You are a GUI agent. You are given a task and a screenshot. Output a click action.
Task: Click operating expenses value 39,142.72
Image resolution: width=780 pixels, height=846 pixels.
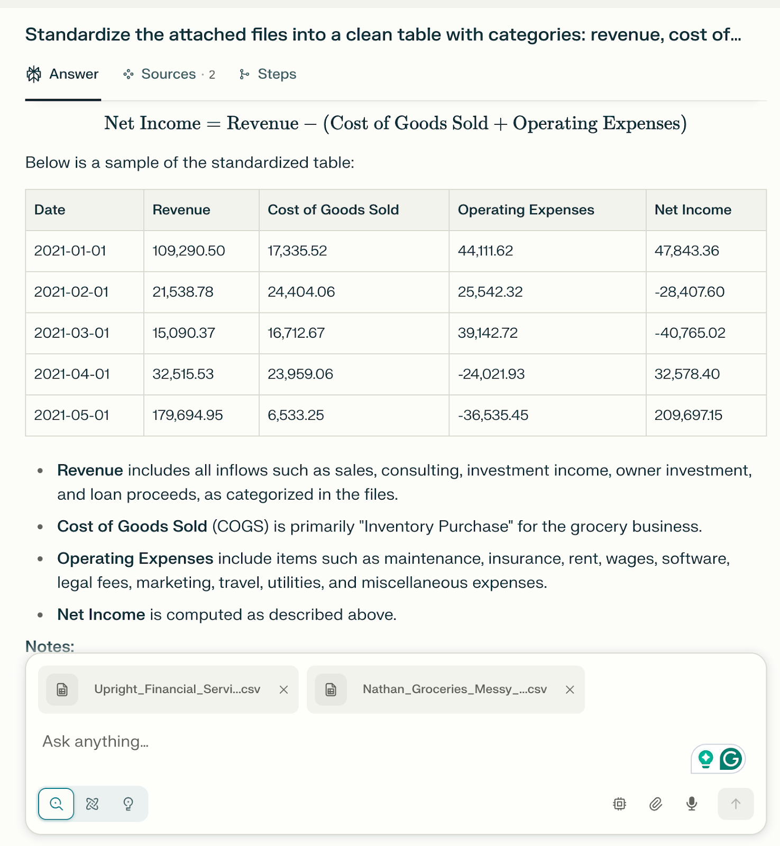pyautogui.click(x=488, y=333)
